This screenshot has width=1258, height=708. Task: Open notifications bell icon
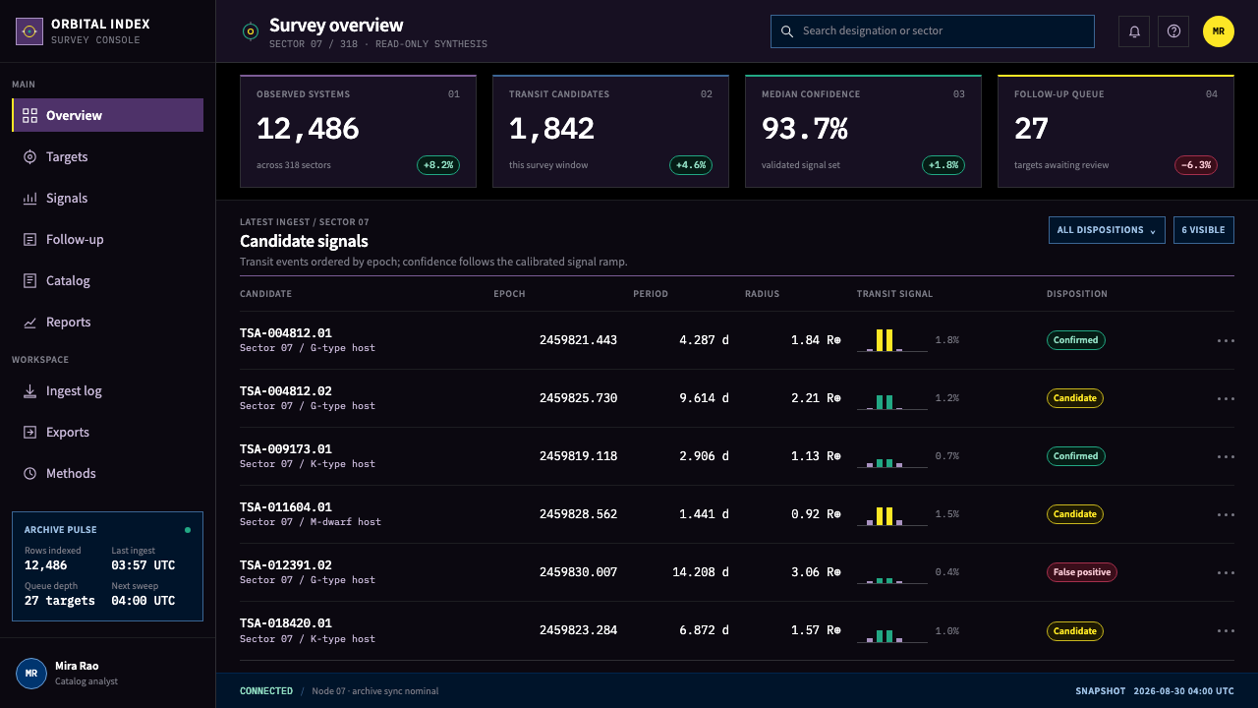click(x=1134, y=31)
